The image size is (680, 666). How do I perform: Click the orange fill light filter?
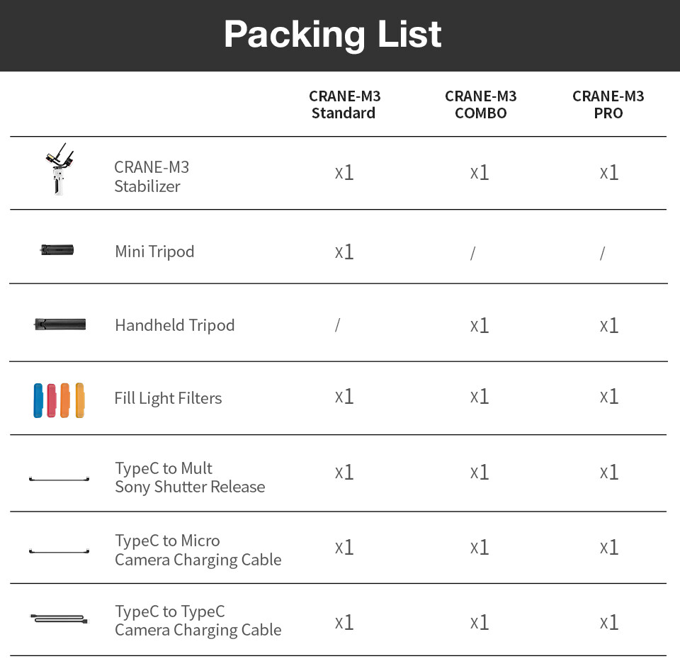pyautogui.click(x=65, y=400)
